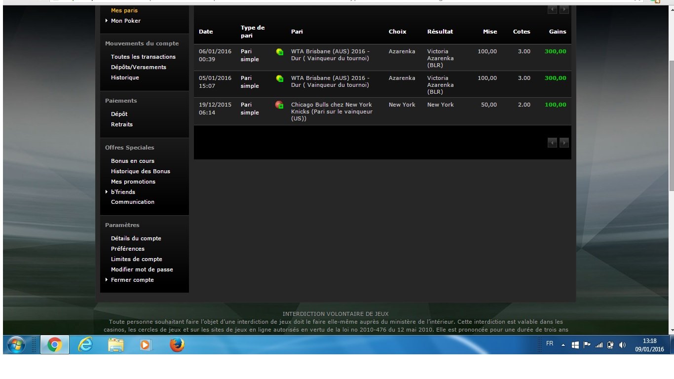Viewport: 674px width, 379px height.
Task: Go to next page using top arrow
Action: [564, 9]
